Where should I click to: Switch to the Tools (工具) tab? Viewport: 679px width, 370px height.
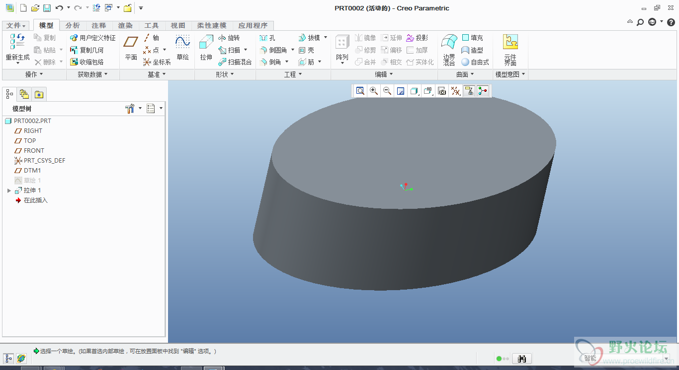pos(152,25)
